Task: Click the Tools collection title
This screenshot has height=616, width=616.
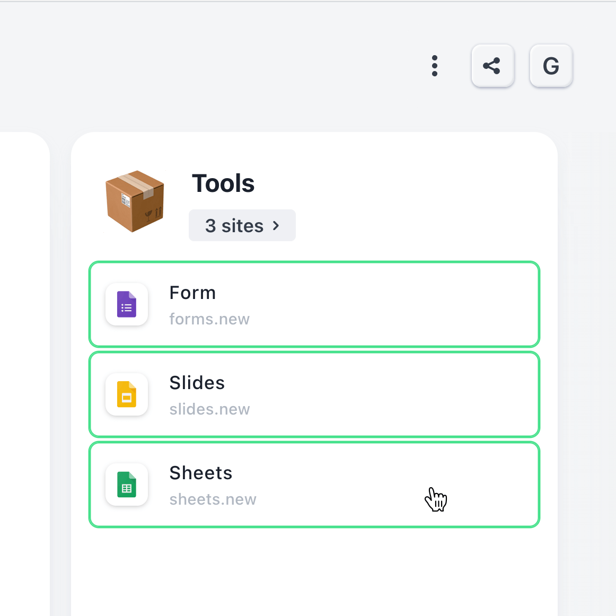Action: (223, 183)
